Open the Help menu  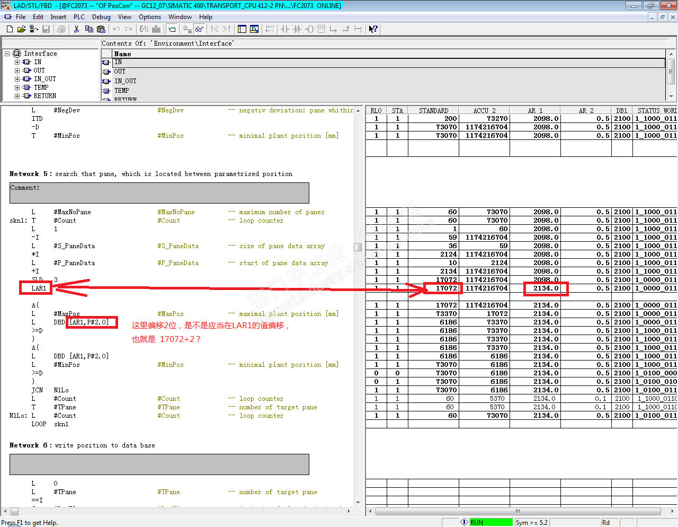click(206, 17)
